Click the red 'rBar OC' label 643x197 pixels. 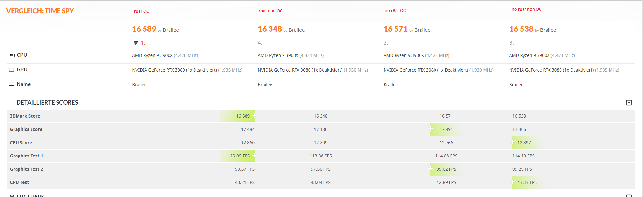[x=142, y=11]
